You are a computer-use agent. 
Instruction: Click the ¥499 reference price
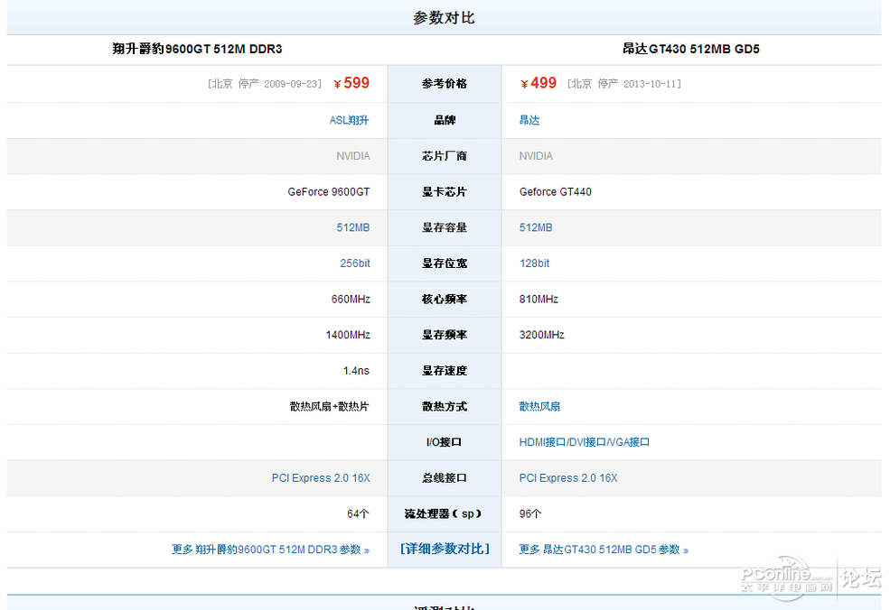click(x=539, y=83)
